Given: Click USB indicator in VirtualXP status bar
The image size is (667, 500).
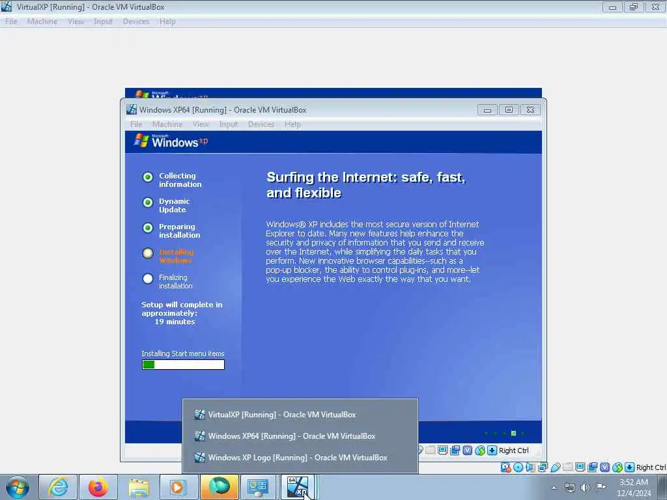Looking at the screenshot, I should click(x=555, y=467).
